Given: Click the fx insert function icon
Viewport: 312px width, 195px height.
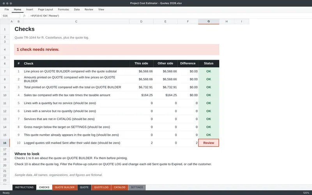Looking at the screenshot, I should coord(24,16).
